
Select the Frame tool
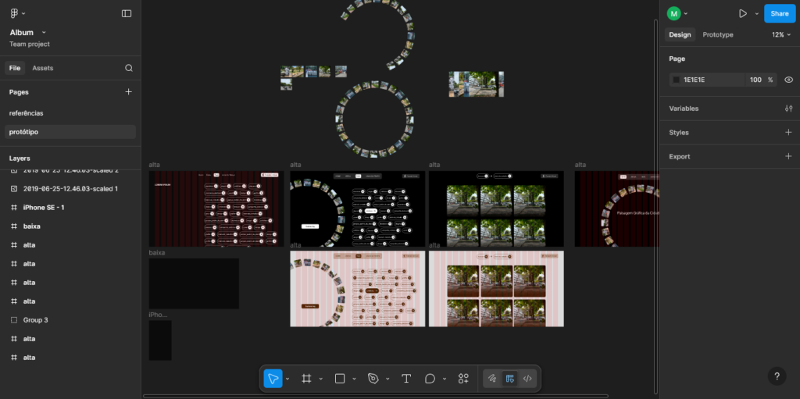[x=306, y=379]
